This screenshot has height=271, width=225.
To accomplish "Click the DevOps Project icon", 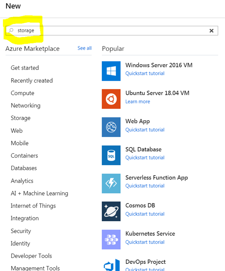I will point(112,265).
